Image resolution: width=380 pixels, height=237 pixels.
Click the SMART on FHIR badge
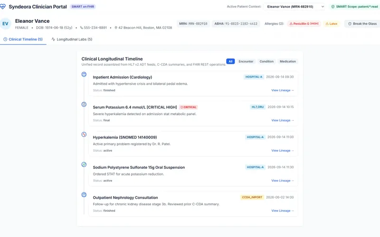pos(83,7)
